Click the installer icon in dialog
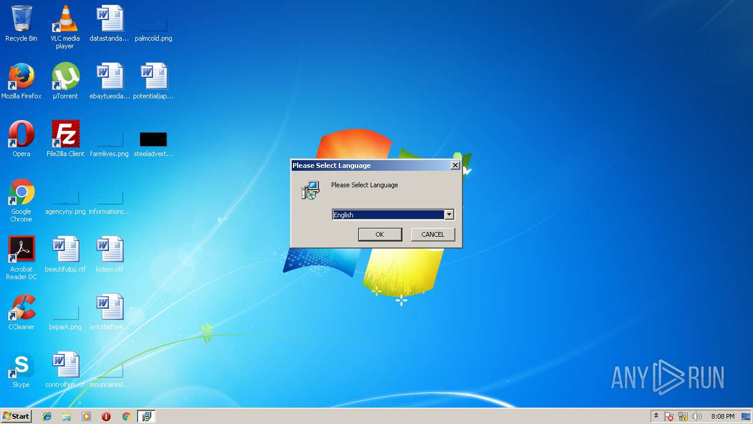Screen dimensions: 753x424 [x=310, y=190]
